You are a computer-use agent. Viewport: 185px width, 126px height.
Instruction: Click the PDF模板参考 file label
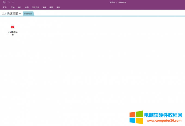(x=13, y=33)
